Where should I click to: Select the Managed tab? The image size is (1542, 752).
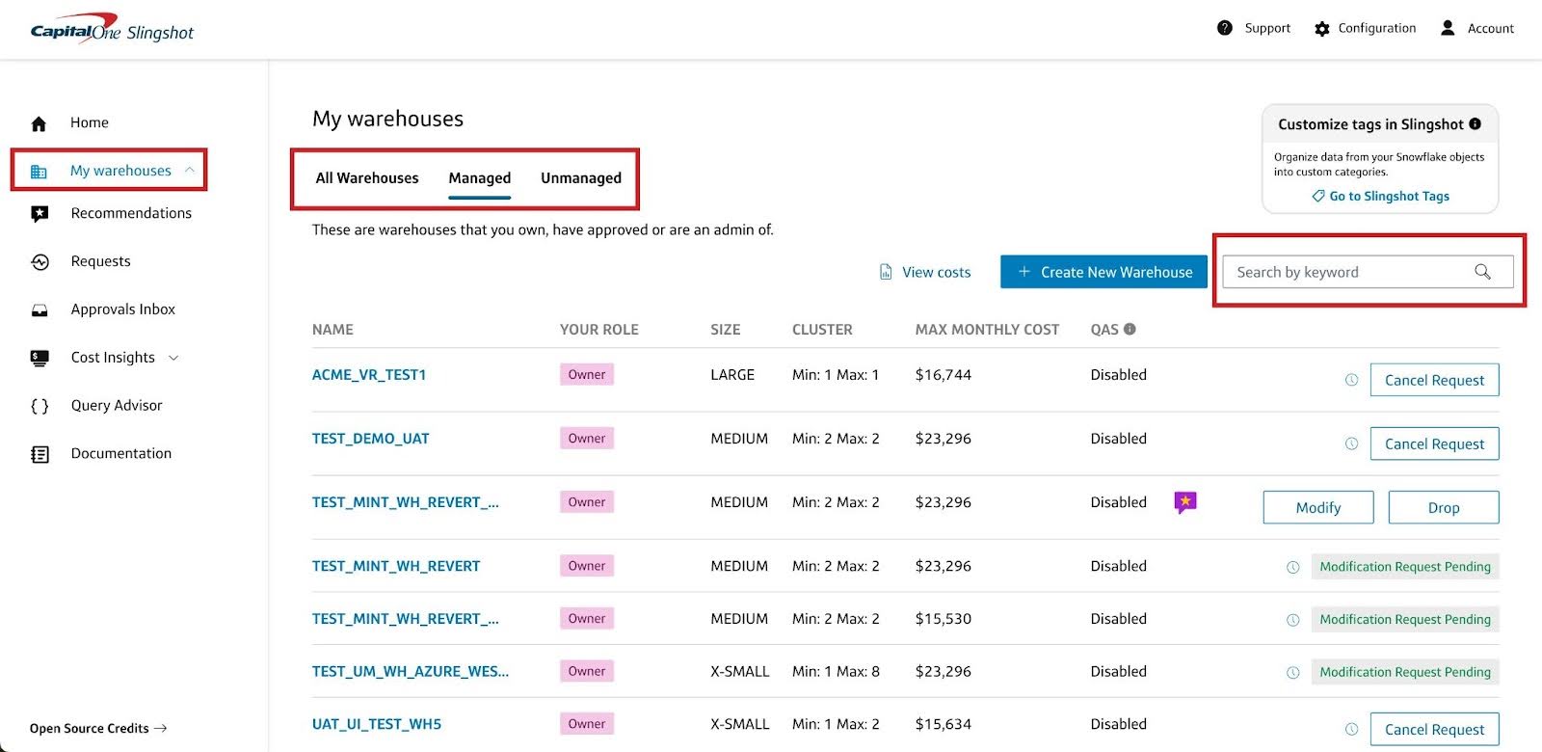(x=479, y=178)
